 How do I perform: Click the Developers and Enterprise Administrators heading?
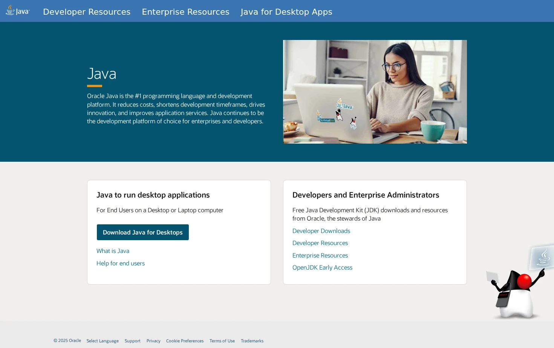[366, 195]
